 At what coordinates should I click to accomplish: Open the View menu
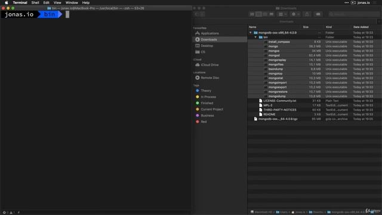[x=57, y=2]
